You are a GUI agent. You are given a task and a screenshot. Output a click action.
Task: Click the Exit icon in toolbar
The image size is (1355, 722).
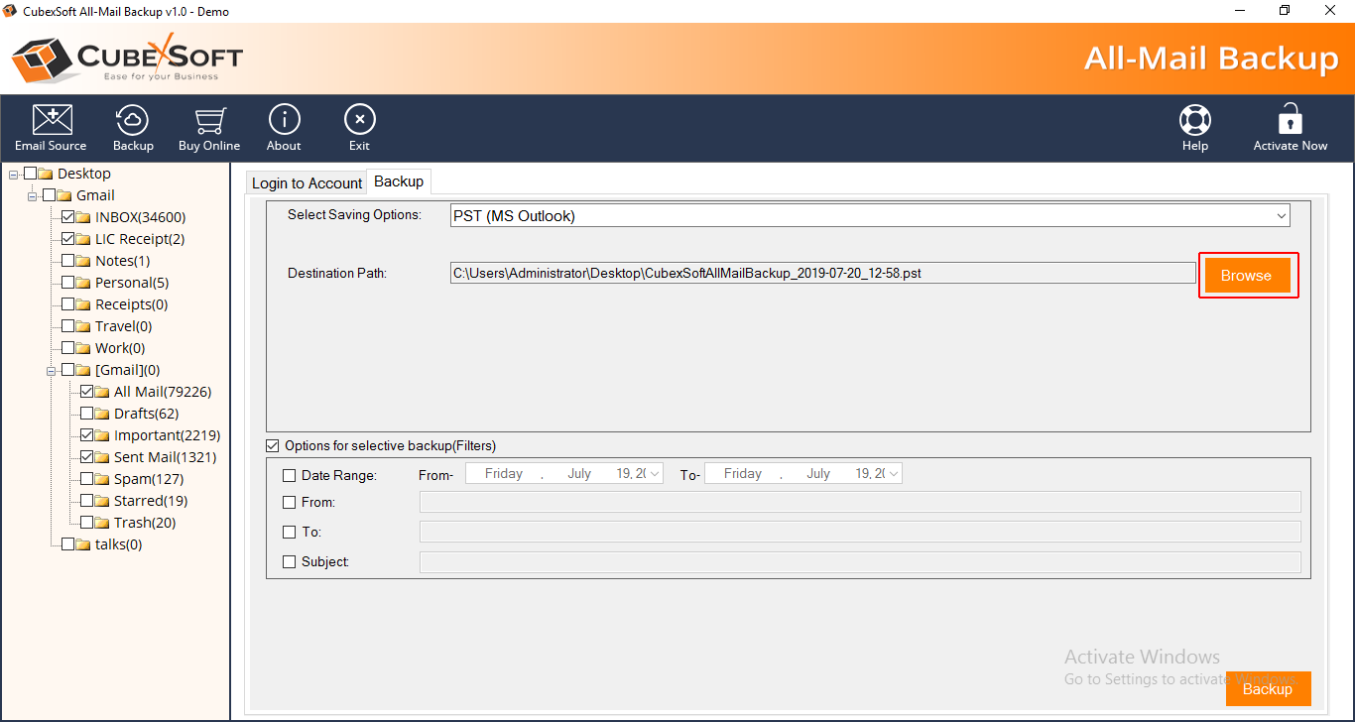coord(359,129)
